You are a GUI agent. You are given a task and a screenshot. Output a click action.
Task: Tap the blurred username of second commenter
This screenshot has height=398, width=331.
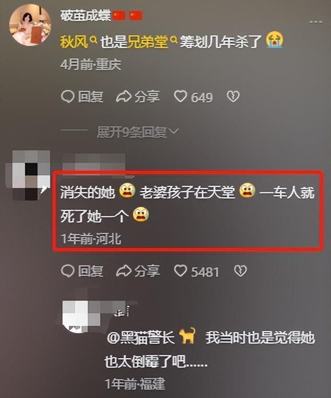click(94, 162)
